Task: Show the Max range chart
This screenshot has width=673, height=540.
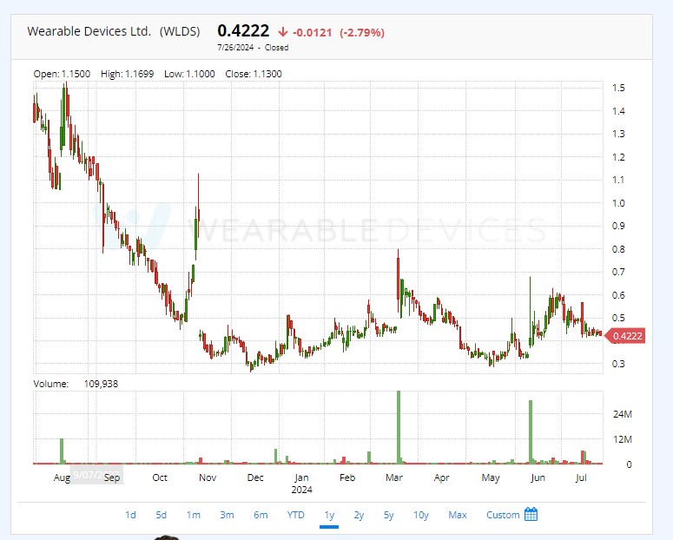Action: point(458,515)
